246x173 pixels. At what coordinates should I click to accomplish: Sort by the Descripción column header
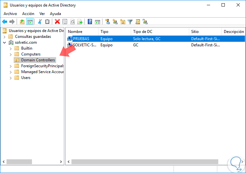click(234, 32)
